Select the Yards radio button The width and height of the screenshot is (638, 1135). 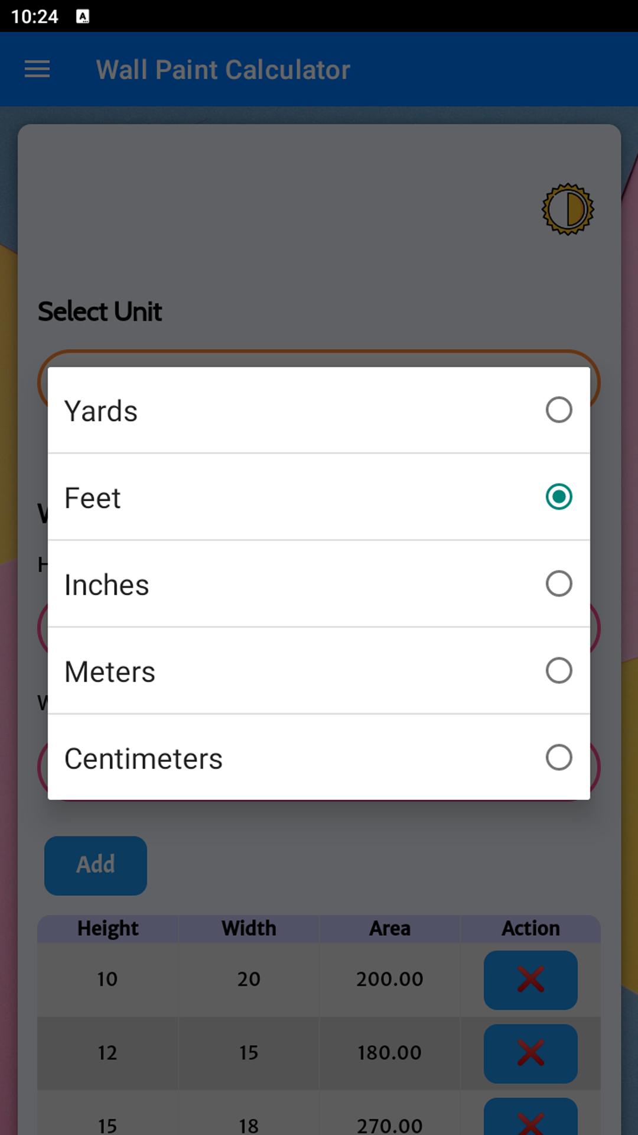click(558, 410)
